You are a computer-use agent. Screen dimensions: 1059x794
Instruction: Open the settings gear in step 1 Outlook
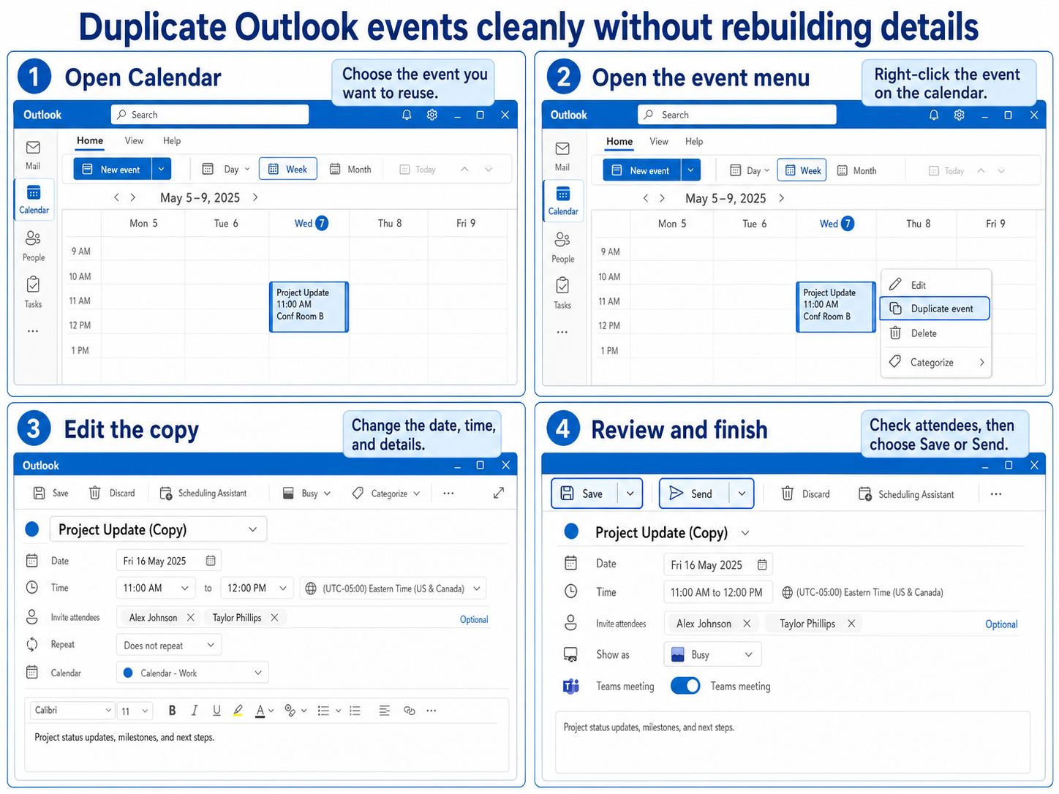tap(432, 115)
